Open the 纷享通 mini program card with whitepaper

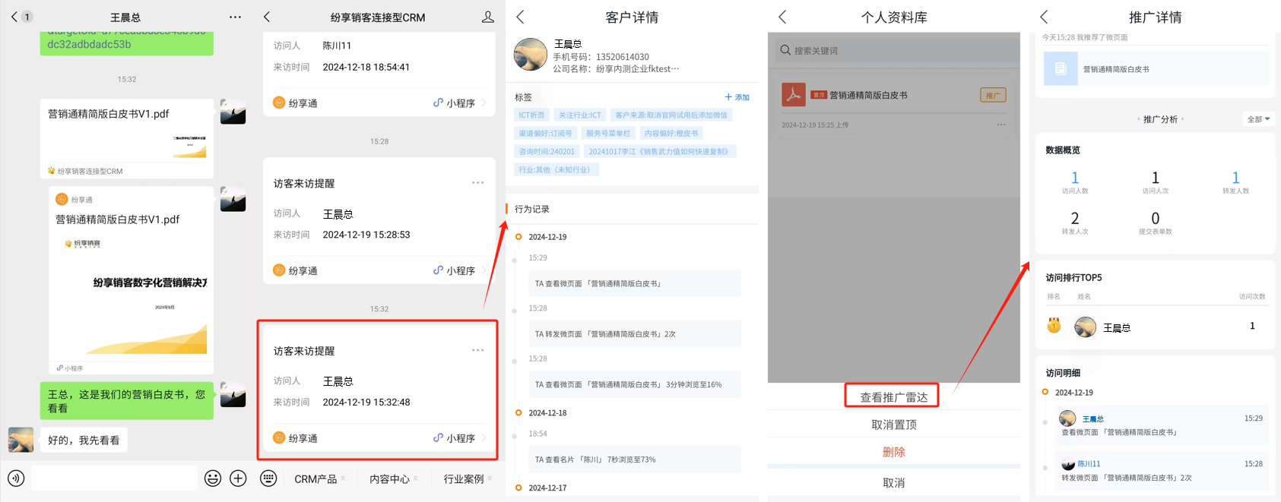pos(131,280)
